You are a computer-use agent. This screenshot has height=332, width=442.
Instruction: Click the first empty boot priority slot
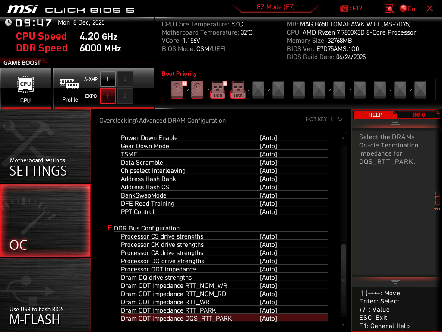[x=258, y=89]
